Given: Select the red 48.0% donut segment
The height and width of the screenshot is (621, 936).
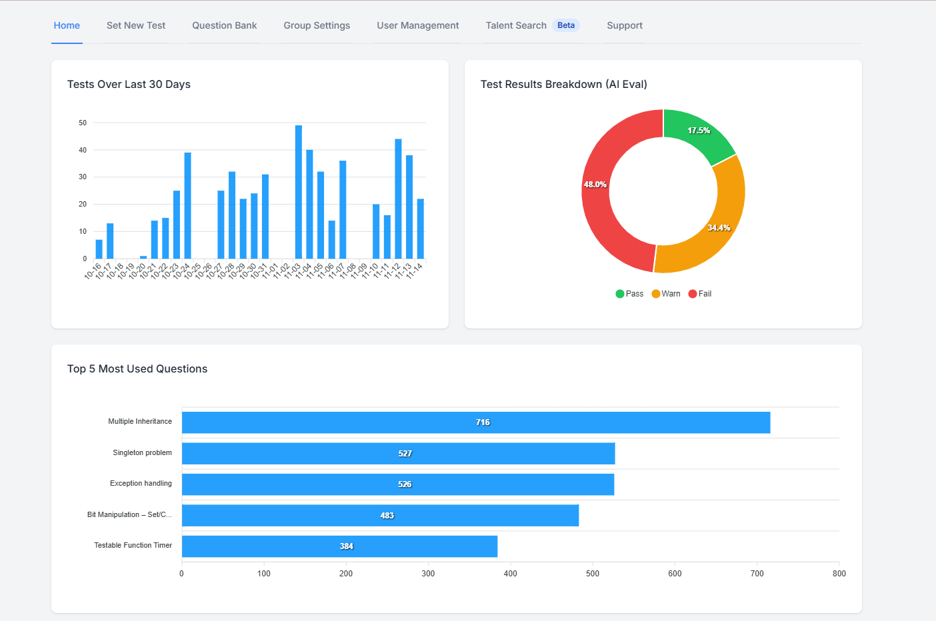Looking at the screenshot, I should pos(595,185).
